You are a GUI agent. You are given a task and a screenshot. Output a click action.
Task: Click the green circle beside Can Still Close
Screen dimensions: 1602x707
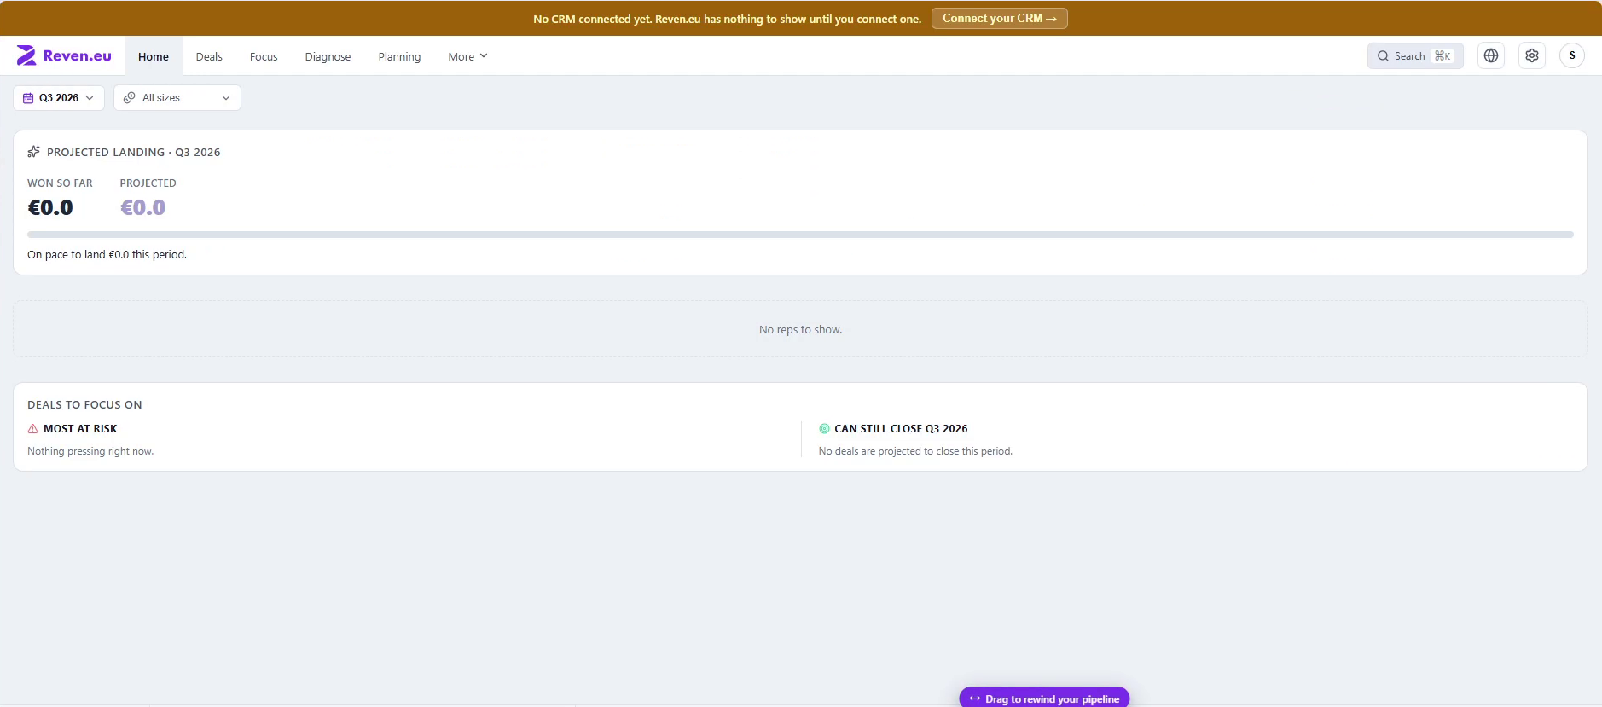[x=824, y=429]
